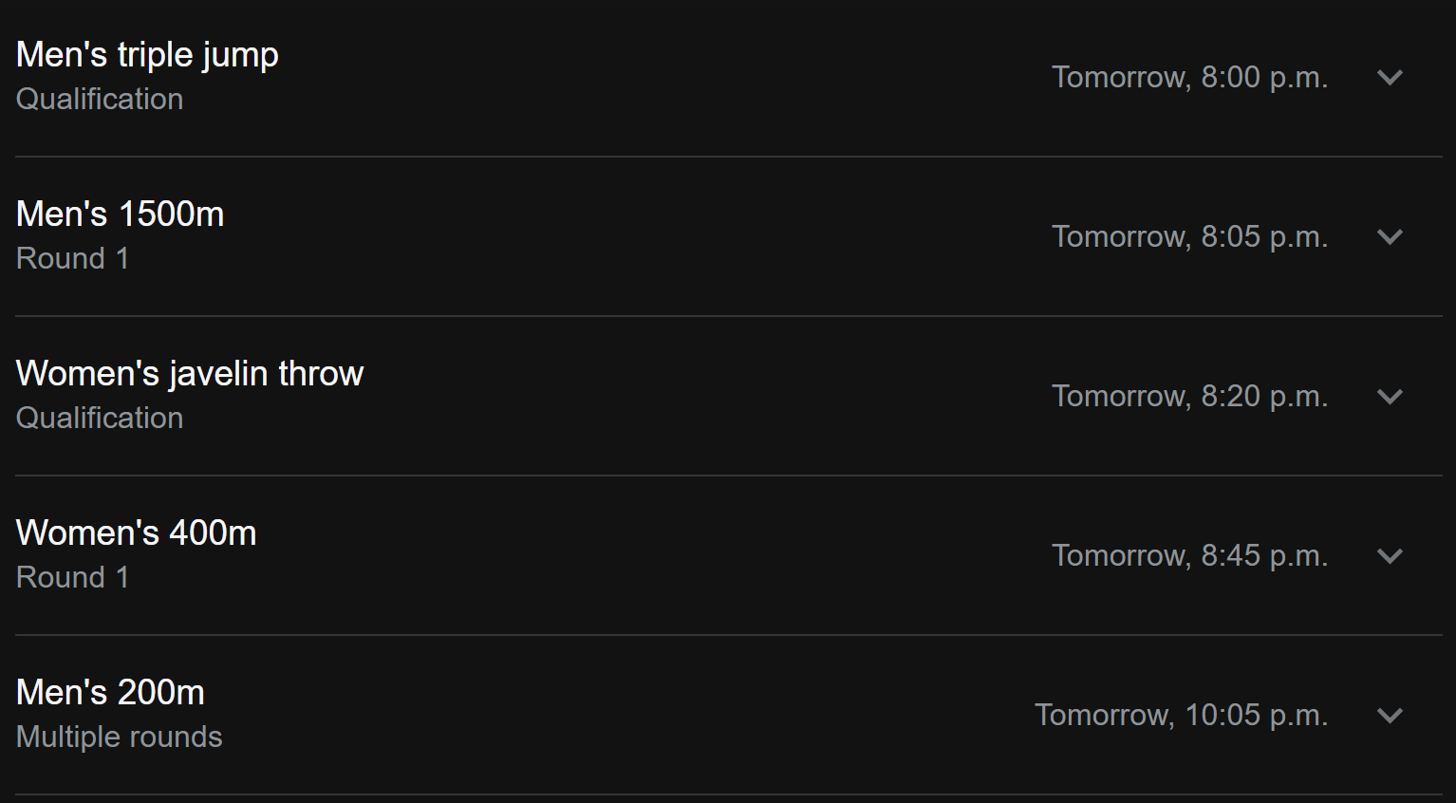
Task: Click Round 1 under Women's 400m
Action: coord(72,577)
